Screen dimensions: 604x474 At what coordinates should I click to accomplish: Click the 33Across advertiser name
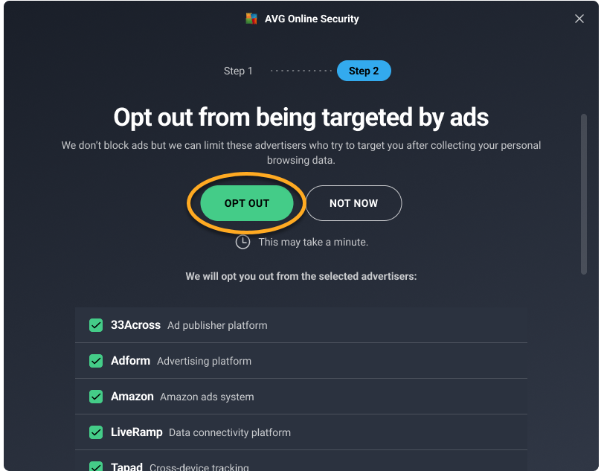[x=135, y=325]
